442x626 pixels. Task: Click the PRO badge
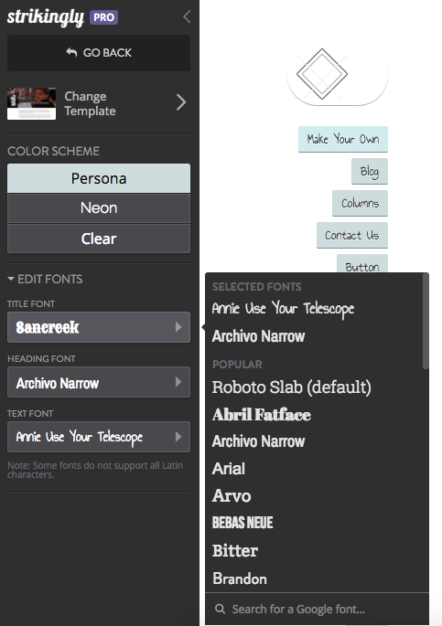(x=104, y=17)
